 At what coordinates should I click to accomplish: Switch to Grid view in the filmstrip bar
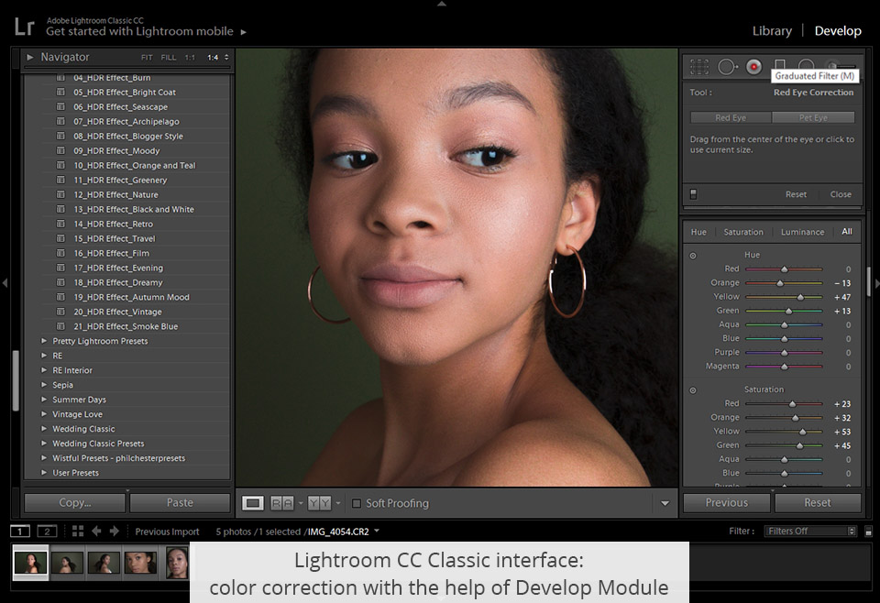pos(78,531)
